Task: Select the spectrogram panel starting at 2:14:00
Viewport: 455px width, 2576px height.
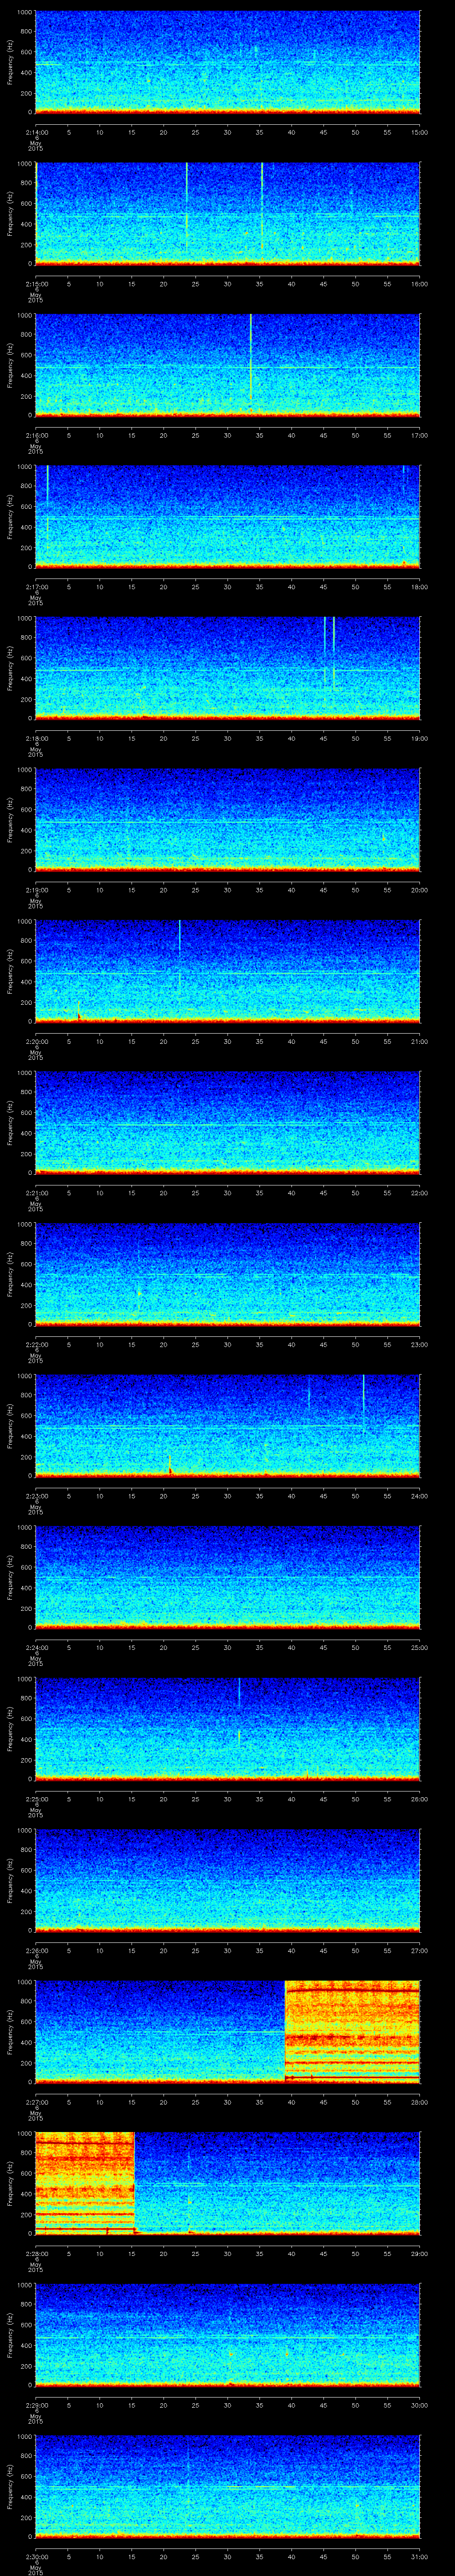Action: pyautogui.click(x=227, y=62)
